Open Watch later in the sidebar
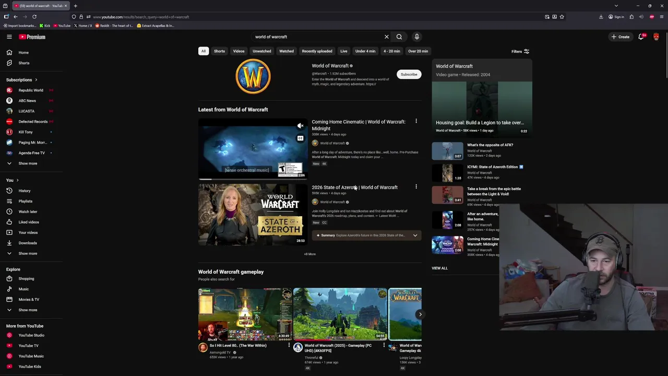The width and height of the screenshot is (668, 376). point(28,211)
